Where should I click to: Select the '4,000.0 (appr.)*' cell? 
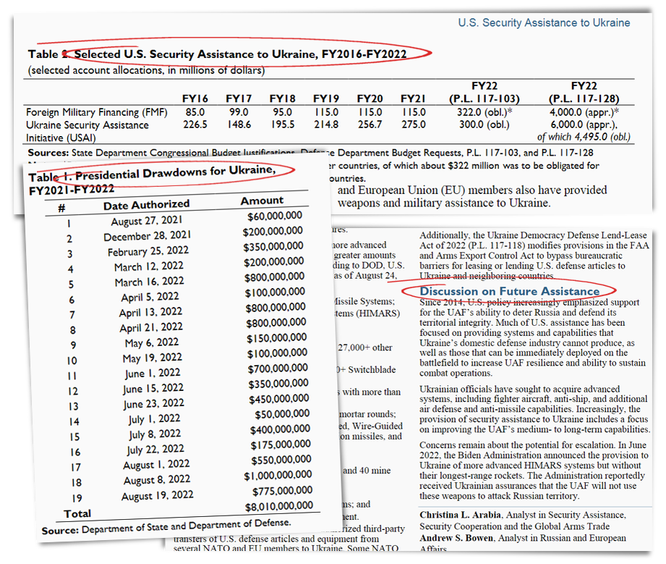click(584, 112)
